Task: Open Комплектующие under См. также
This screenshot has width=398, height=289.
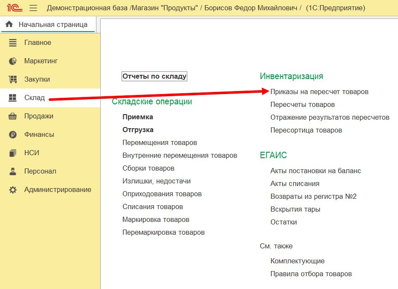Action: click(x=297, y=261)
